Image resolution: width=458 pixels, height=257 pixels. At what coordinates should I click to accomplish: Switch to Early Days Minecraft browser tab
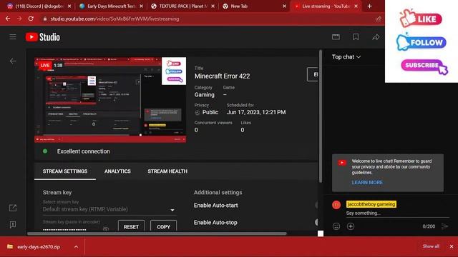110,6
